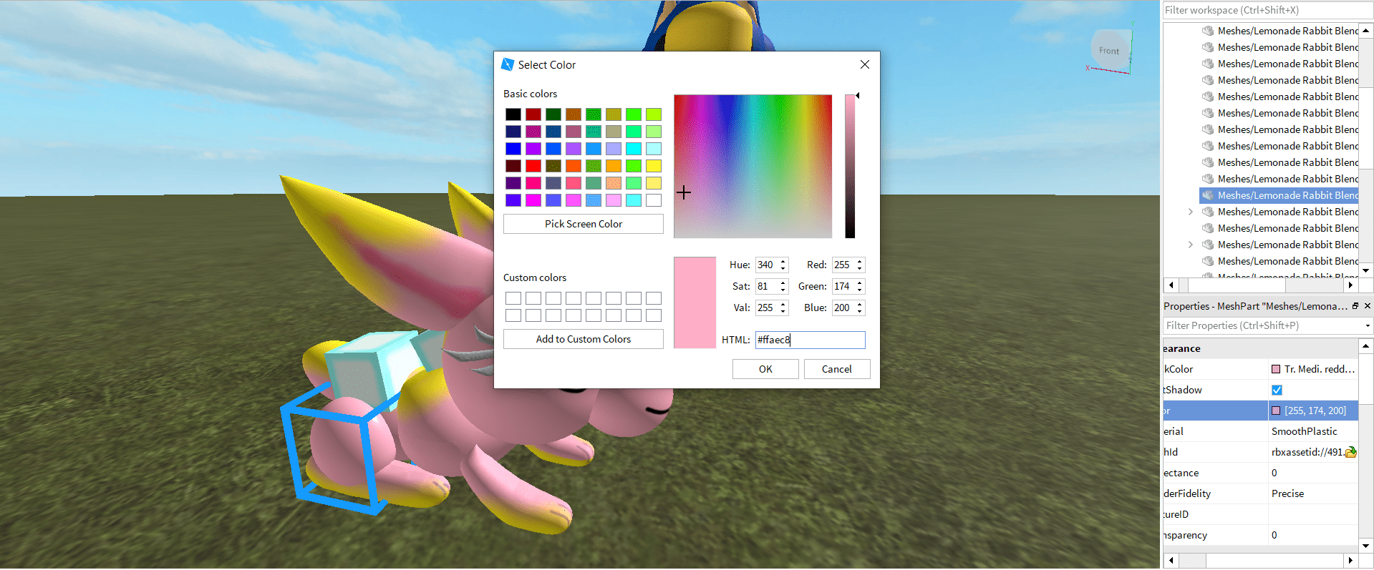Click the Val value field
This screenshot has width=1374, height=570.
pyautogui.click(x=766, y=308)
